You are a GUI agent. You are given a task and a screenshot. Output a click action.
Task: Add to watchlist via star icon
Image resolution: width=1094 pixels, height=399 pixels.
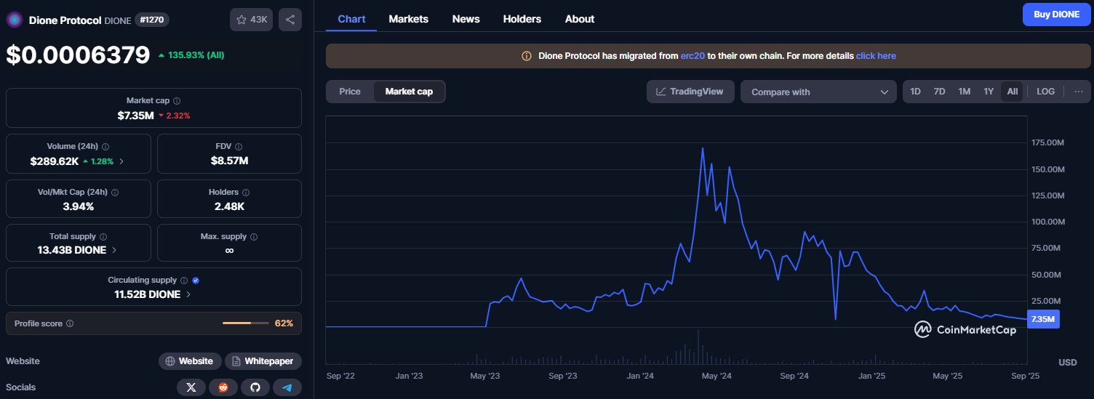pos(251,20)
